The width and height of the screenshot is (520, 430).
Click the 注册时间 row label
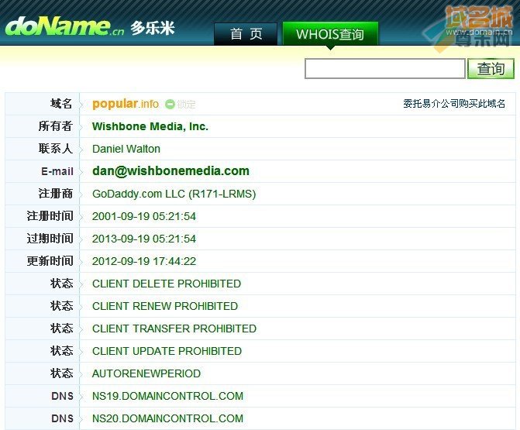click(x=50, y=216)
